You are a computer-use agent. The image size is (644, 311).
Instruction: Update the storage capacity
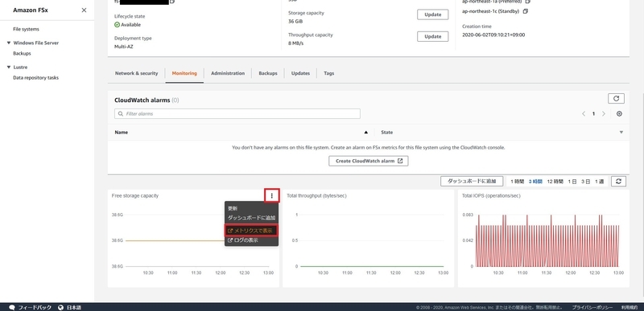tap(433, 14)
